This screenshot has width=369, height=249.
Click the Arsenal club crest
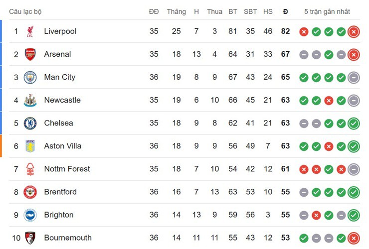[x=30, y=54]
